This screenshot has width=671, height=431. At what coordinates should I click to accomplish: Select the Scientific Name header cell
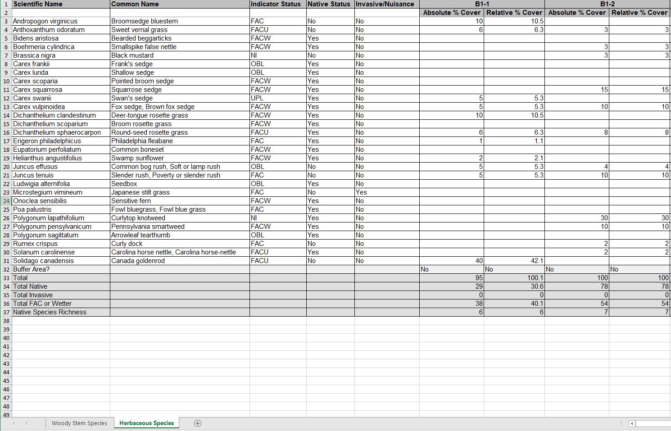point(61,4)
